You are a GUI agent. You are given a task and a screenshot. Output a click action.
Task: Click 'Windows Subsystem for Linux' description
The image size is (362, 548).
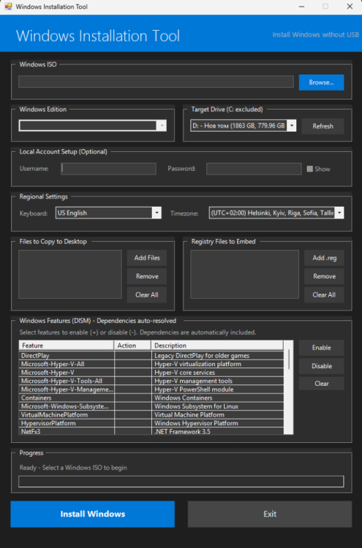point(196,406)
